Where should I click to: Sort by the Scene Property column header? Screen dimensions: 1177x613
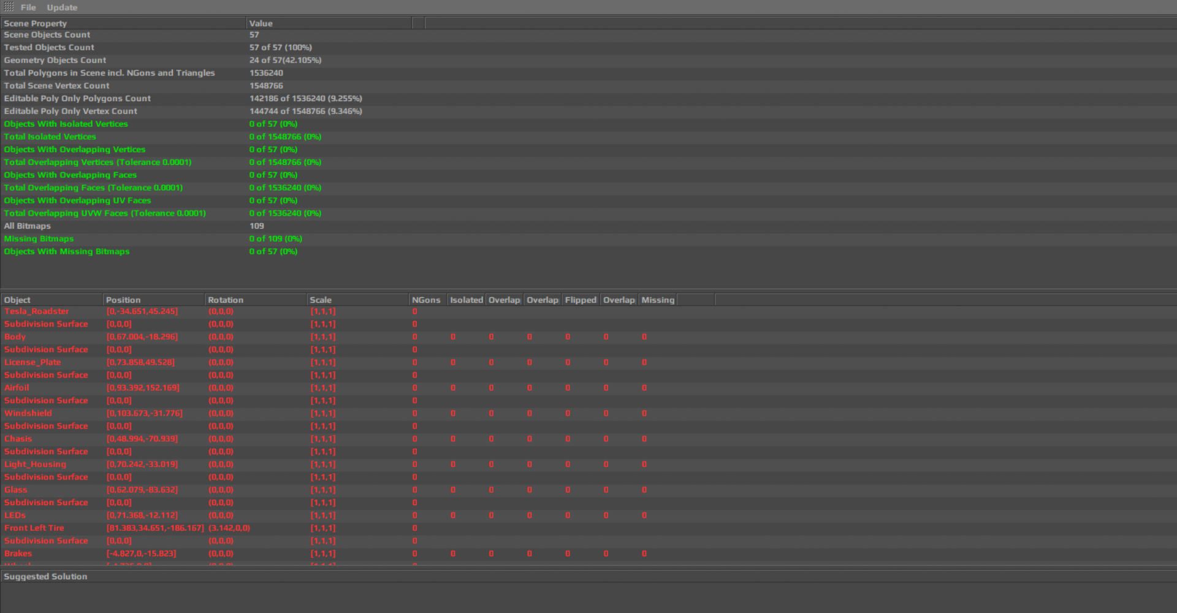click(x=123, y=23)
